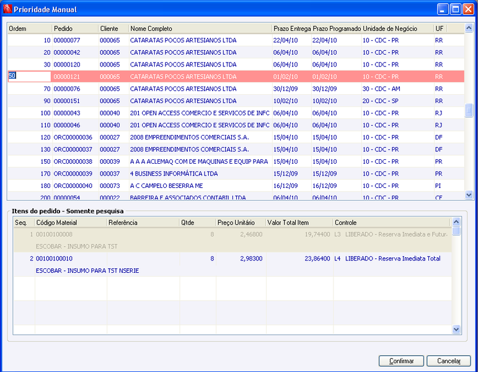Click the Confirmar button

pyautogui.click(x=401, y=361)
